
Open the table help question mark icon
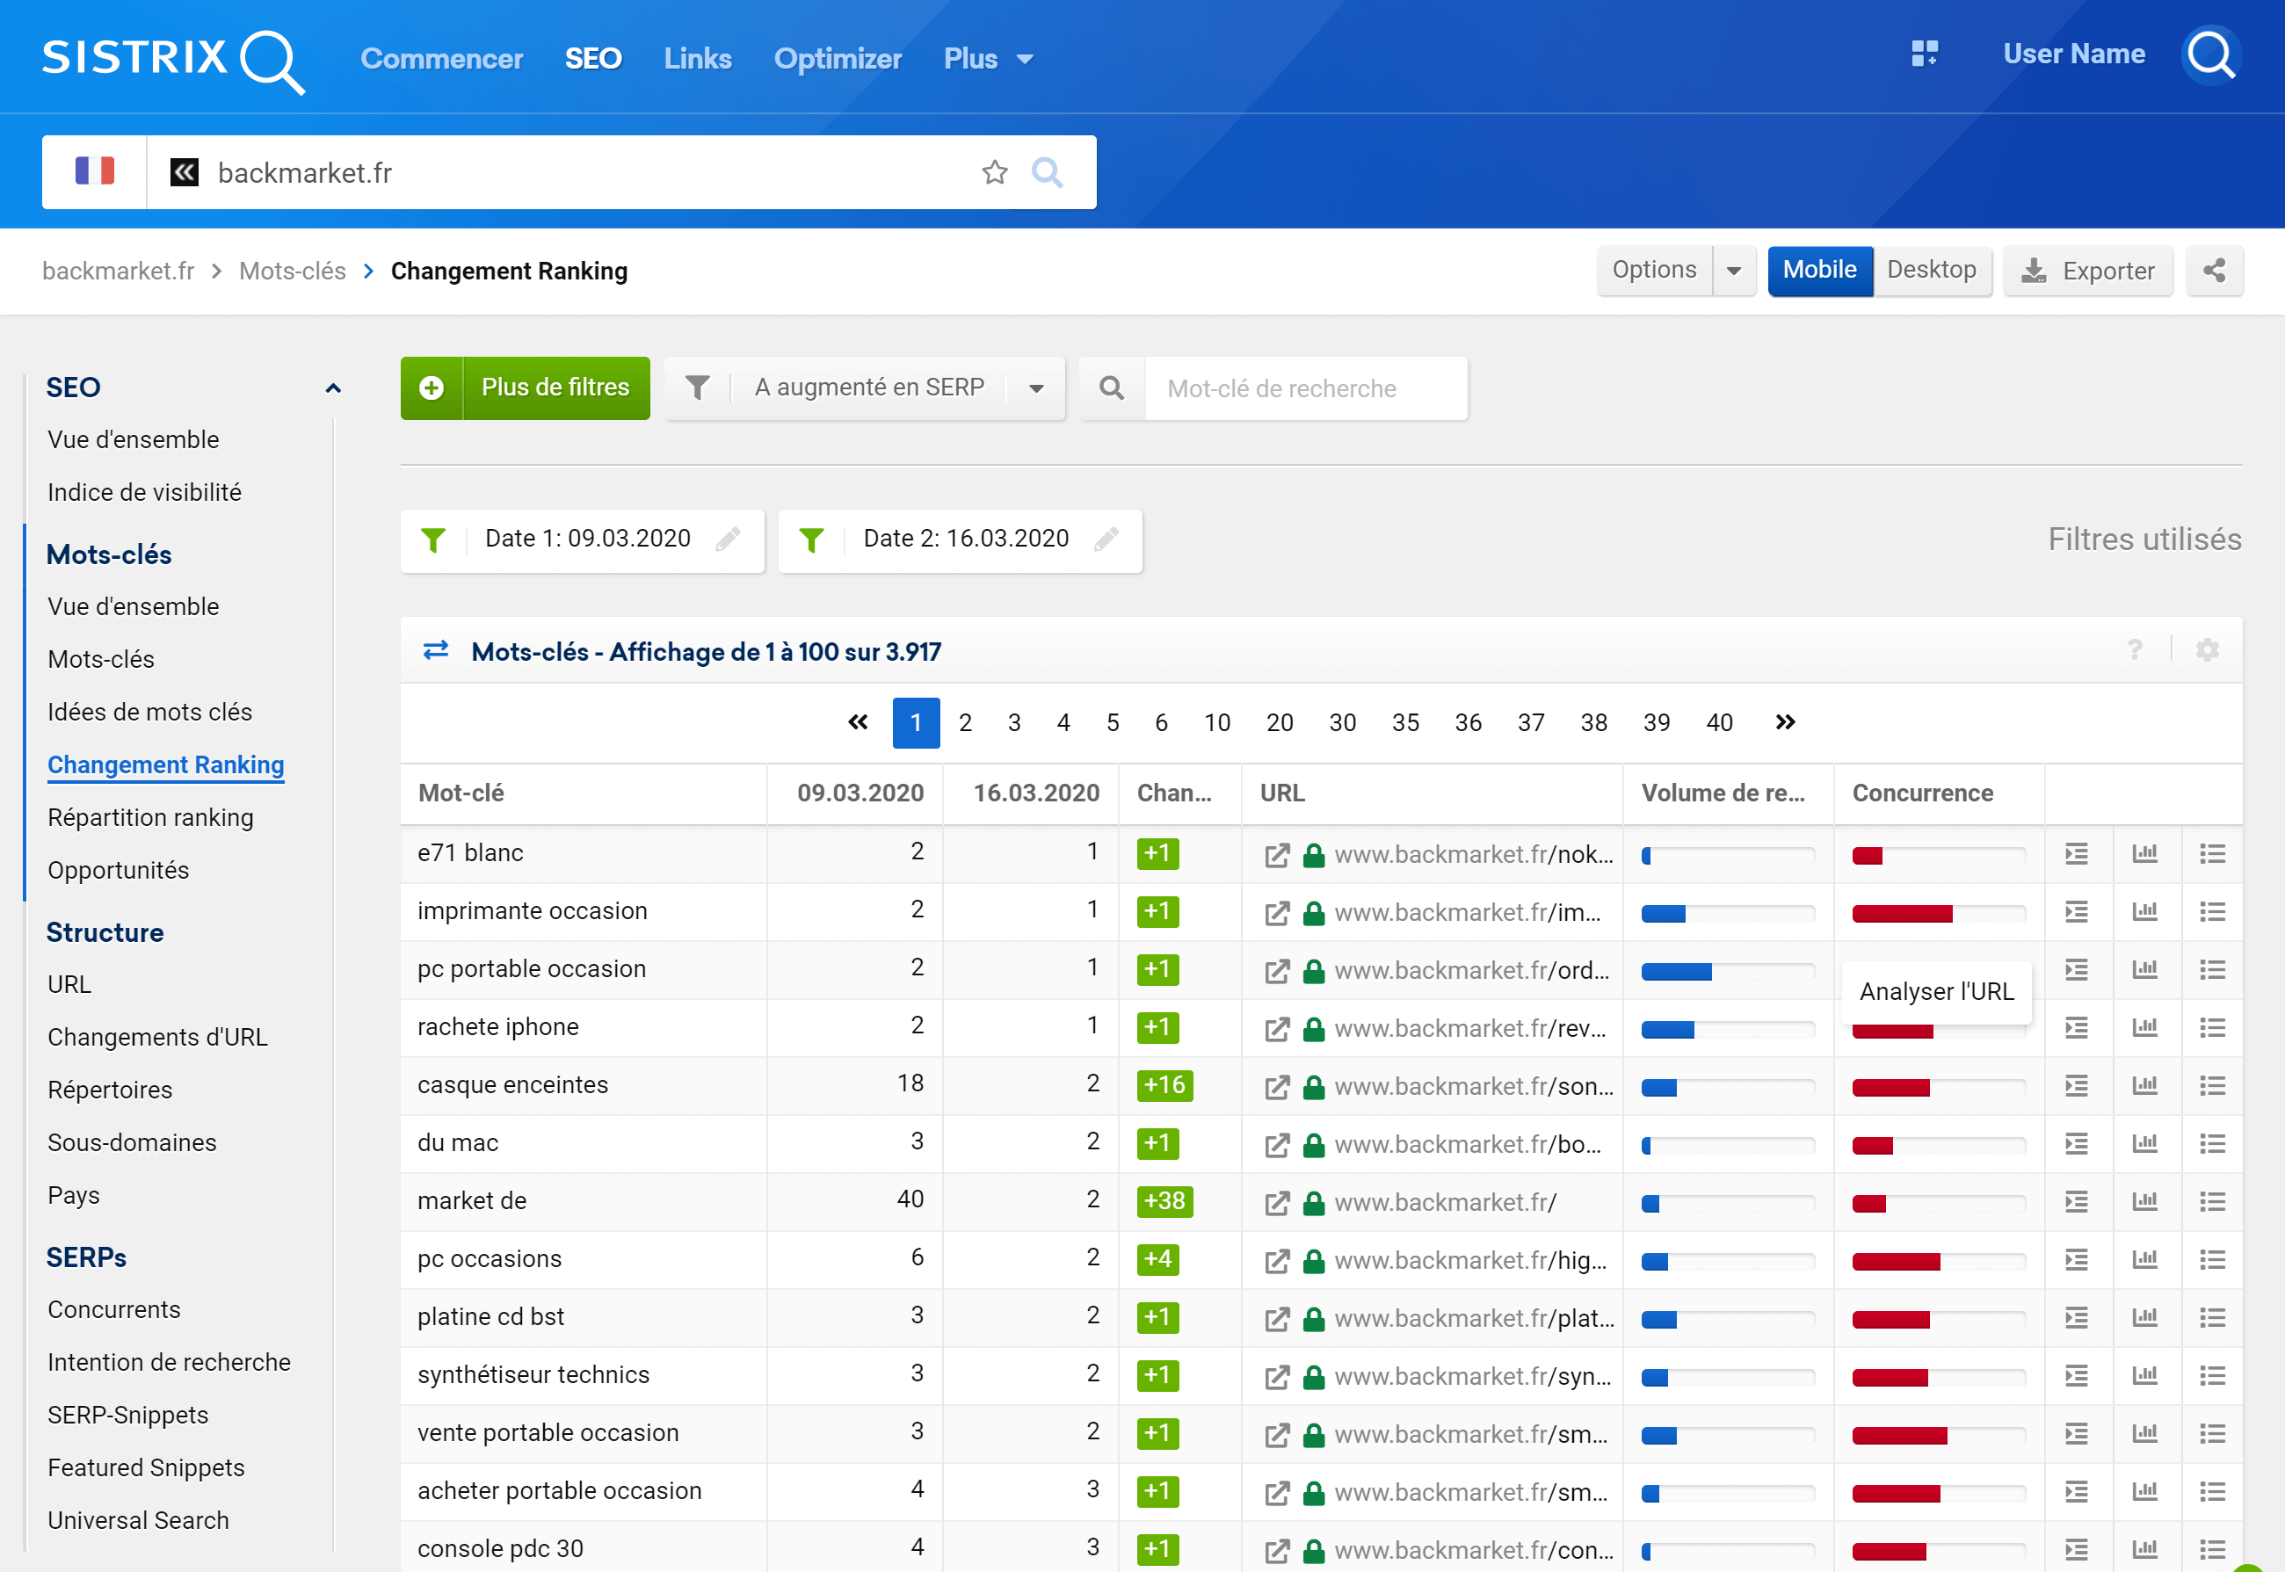click(2135, 650)
